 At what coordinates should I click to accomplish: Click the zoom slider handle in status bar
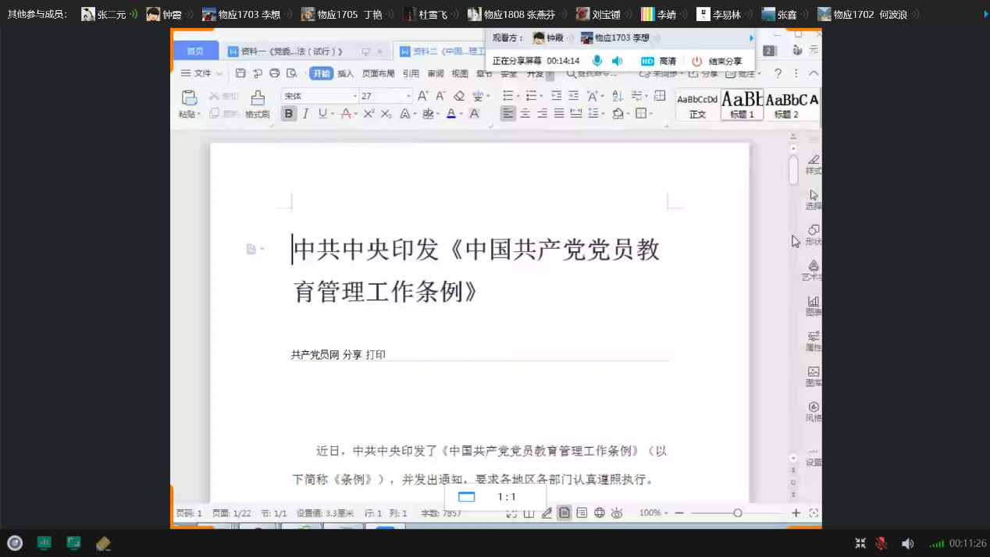(737, 513)
